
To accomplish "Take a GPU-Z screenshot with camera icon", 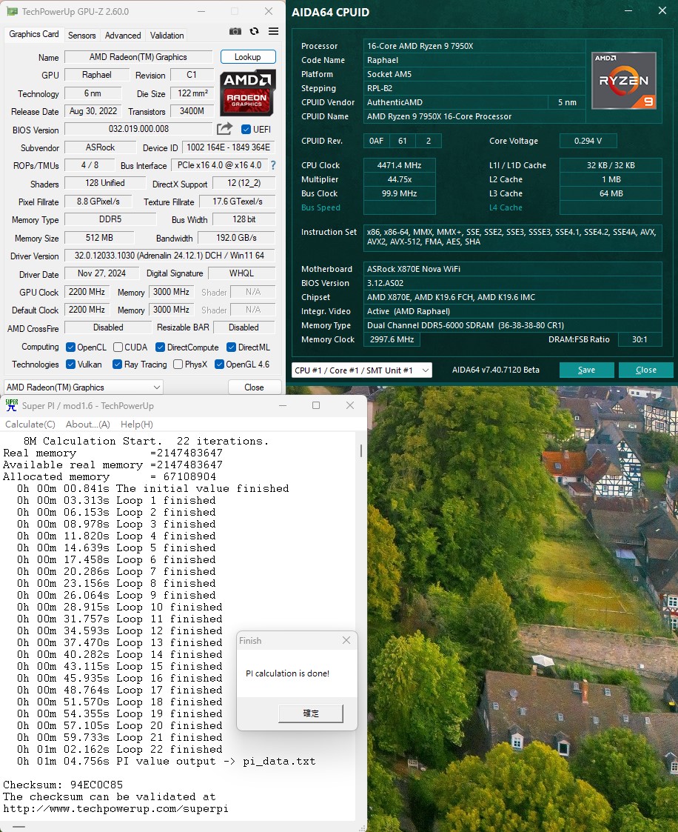I will tap(235, 32).
